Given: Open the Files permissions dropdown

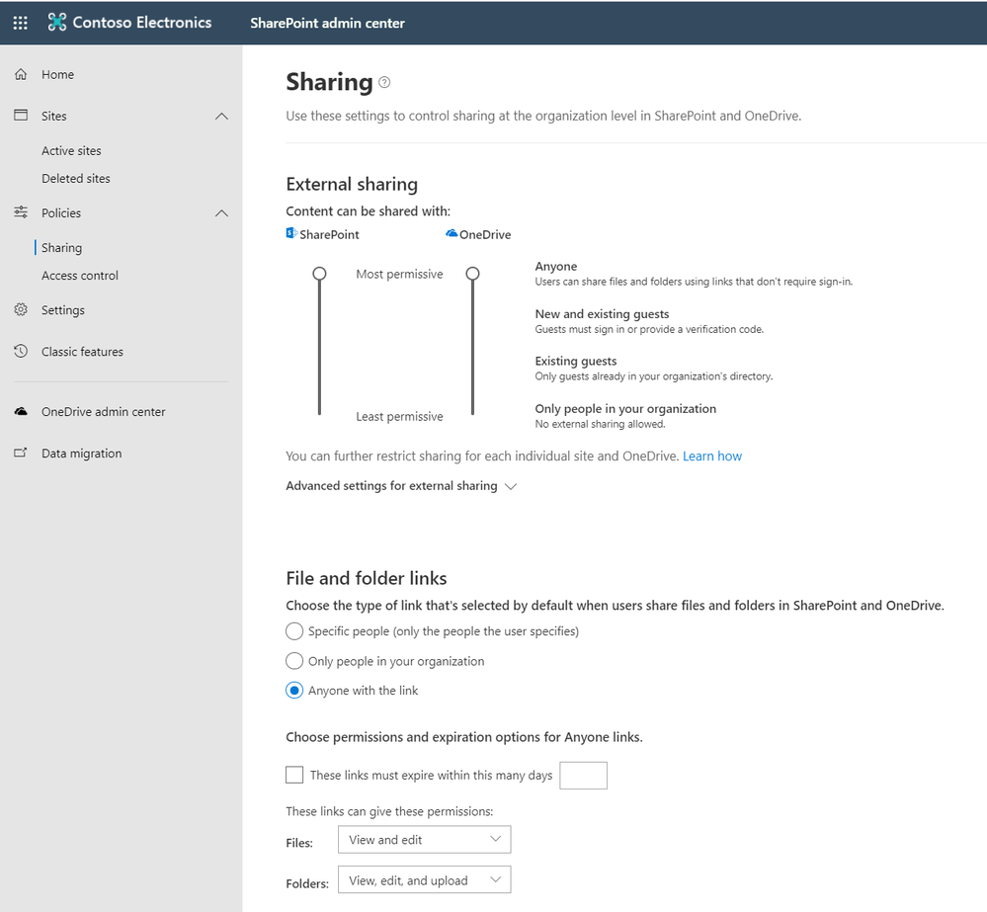Looking at the screenshot, I should click(424, 840).
